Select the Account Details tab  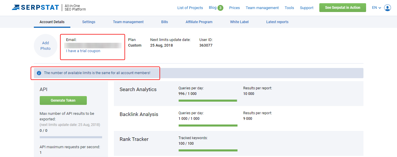click(52, 22)
